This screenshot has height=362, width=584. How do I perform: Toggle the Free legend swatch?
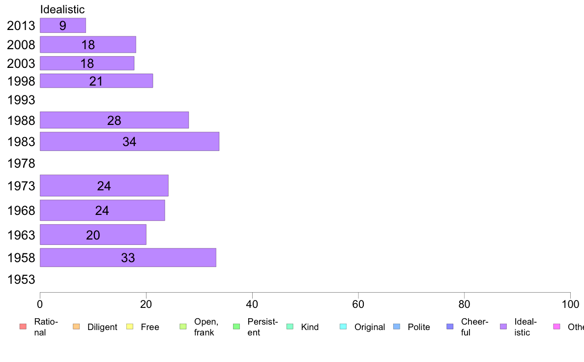[129, 327]
